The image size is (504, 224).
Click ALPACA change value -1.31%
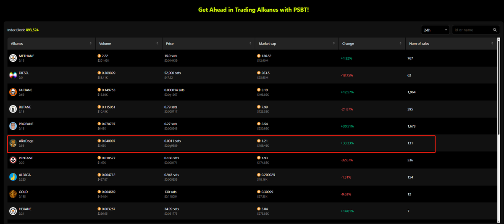[x=346, y=177]
